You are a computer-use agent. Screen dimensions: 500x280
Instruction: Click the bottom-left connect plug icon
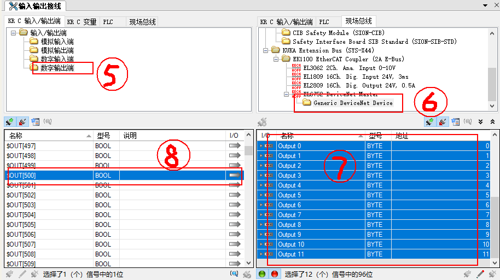point(9,274)
